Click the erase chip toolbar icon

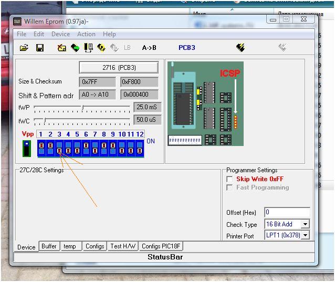point(61,48)
